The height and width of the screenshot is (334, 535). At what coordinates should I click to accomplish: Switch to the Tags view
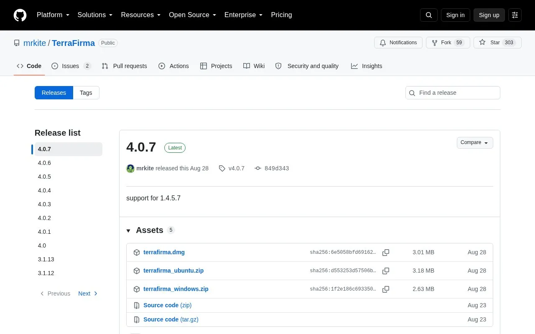[86, 93]
